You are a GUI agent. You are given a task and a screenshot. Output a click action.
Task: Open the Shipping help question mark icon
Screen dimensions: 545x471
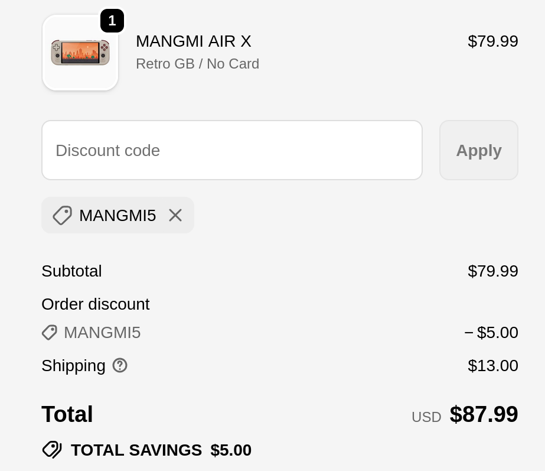[x=120, y=366]
